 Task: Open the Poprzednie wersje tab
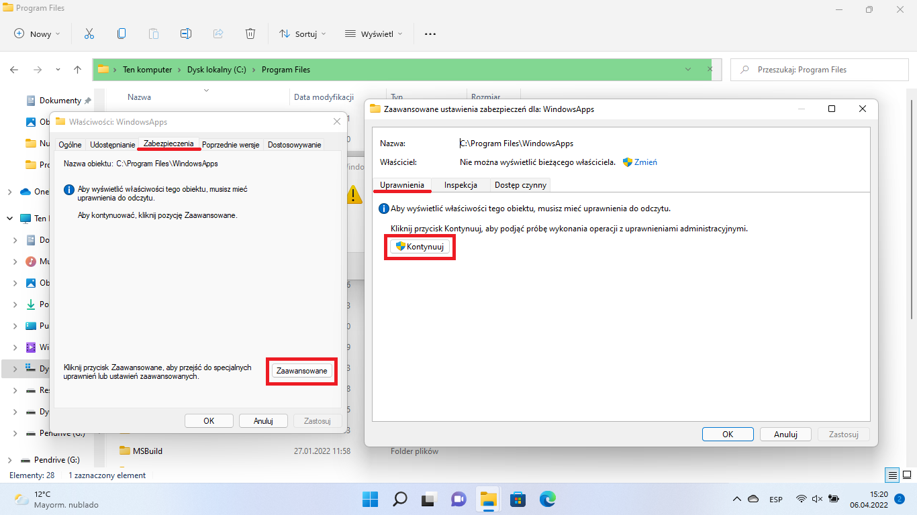pos(230,145)
